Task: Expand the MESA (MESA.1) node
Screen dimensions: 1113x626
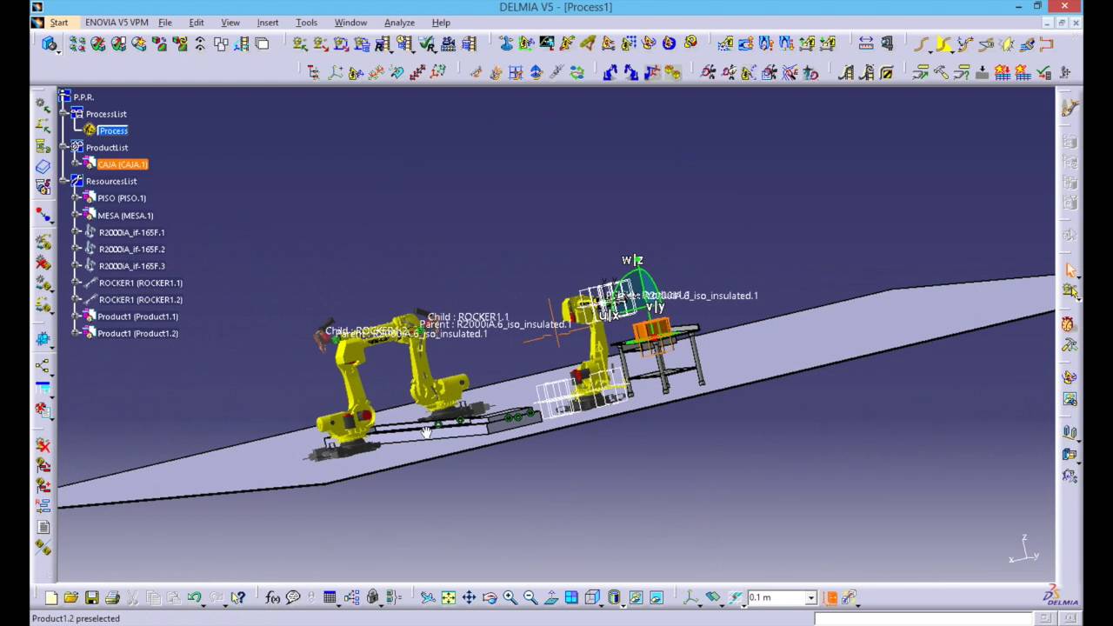Action: 77,215
